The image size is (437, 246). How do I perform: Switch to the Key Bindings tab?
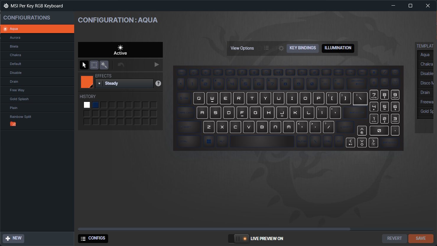(x=303, y=48)
